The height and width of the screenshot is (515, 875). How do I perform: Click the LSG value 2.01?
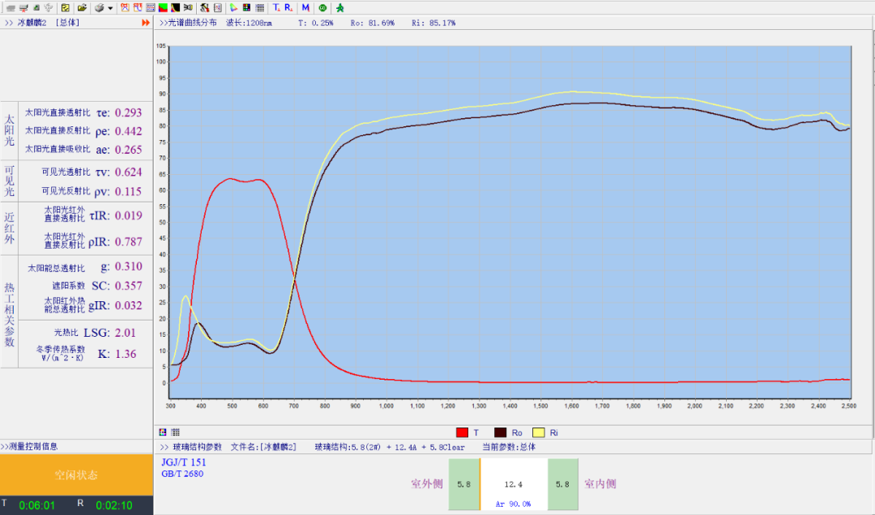(125, 333)
